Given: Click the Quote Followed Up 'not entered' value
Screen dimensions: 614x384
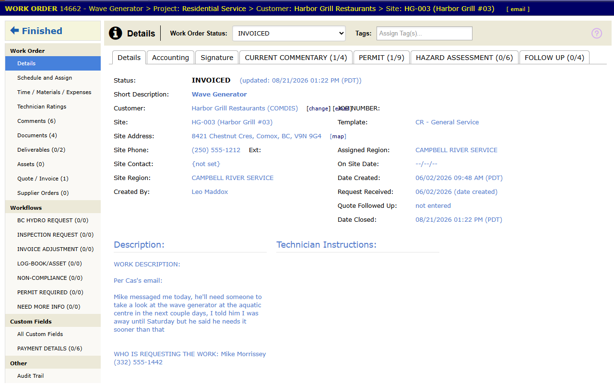Looking at the screenshot, I should click(433, 206).
